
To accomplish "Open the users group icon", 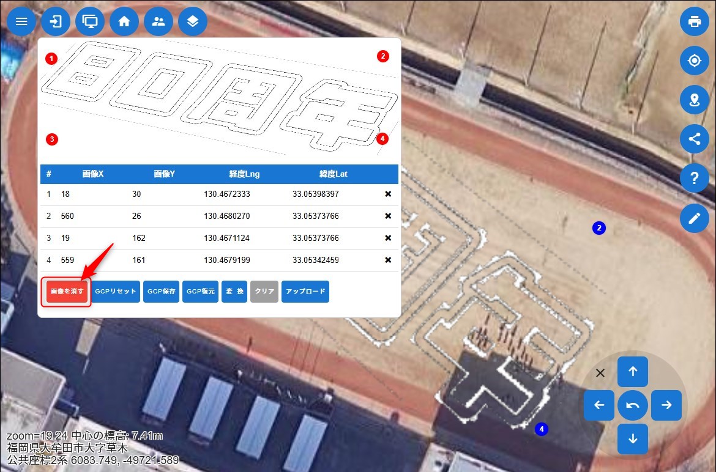I will click(x=158, y=21).
